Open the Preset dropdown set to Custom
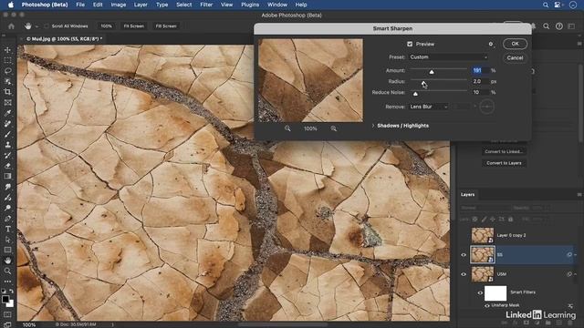This screenshot has width=584, height=328. 448,56
